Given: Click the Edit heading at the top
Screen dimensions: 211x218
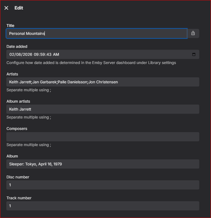Looking at the screenshot, I should pos(19,8).
